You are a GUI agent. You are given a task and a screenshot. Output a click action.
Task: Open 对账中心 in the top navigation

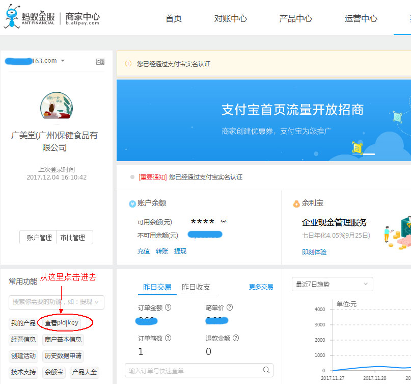(230, 18)
